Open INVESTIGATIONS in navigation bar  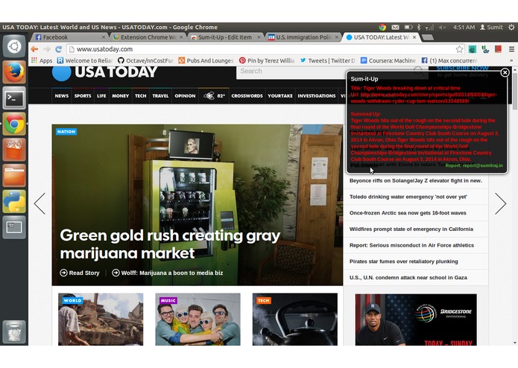tap(317, 95)
